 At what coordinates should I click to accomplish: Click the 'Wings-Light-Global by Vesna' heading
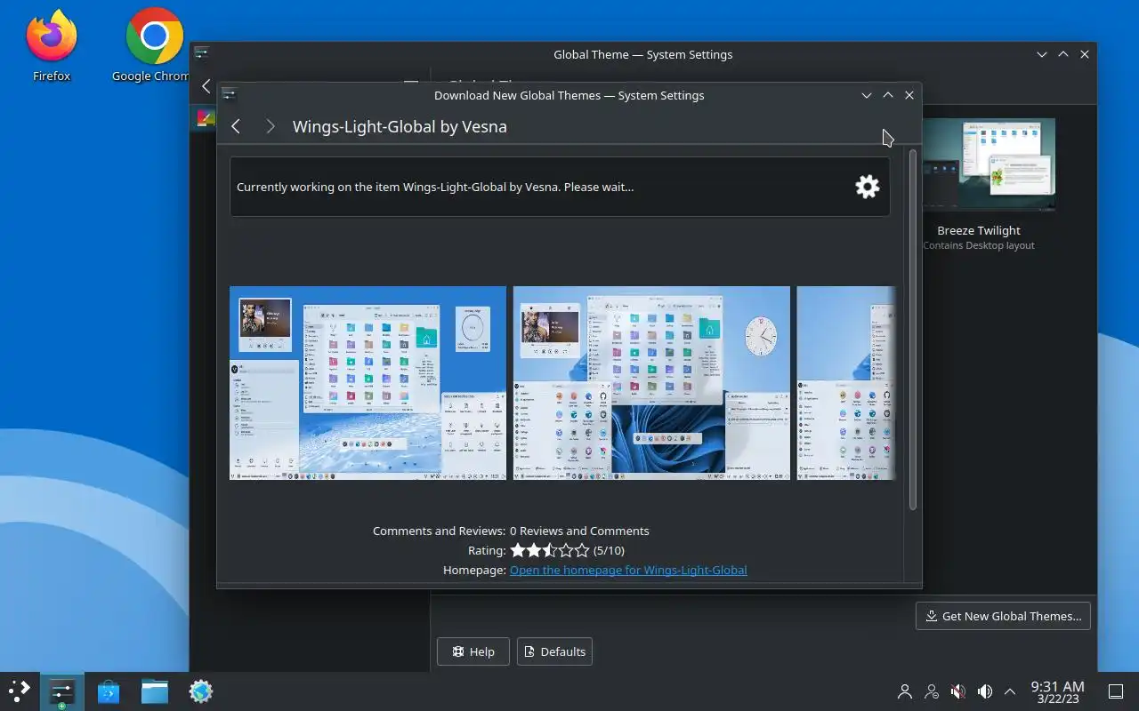click(400, 126)
